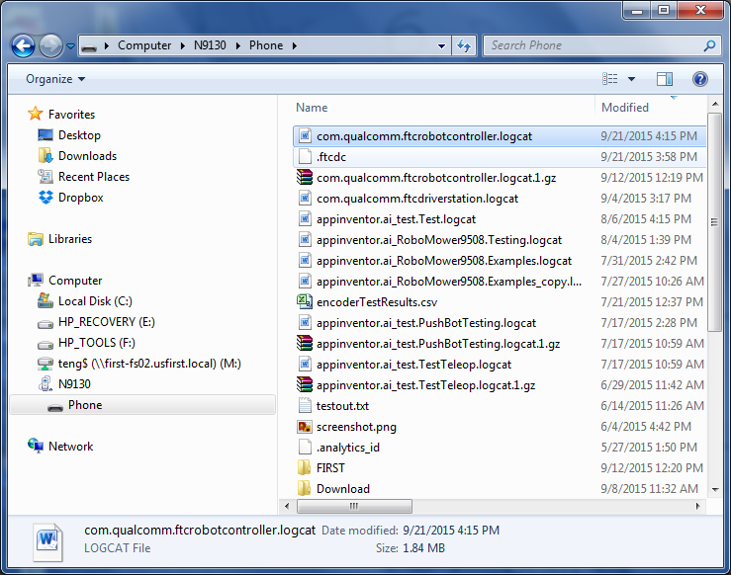Viewport: 731px width, 575px height.
Task: Open the teng$ network drive (M:)
Action: (149, 364)
